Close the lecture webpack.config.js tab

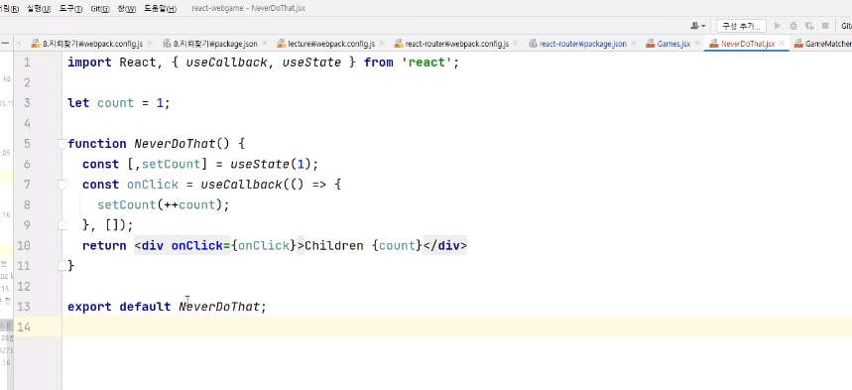[x=382, y=44]
